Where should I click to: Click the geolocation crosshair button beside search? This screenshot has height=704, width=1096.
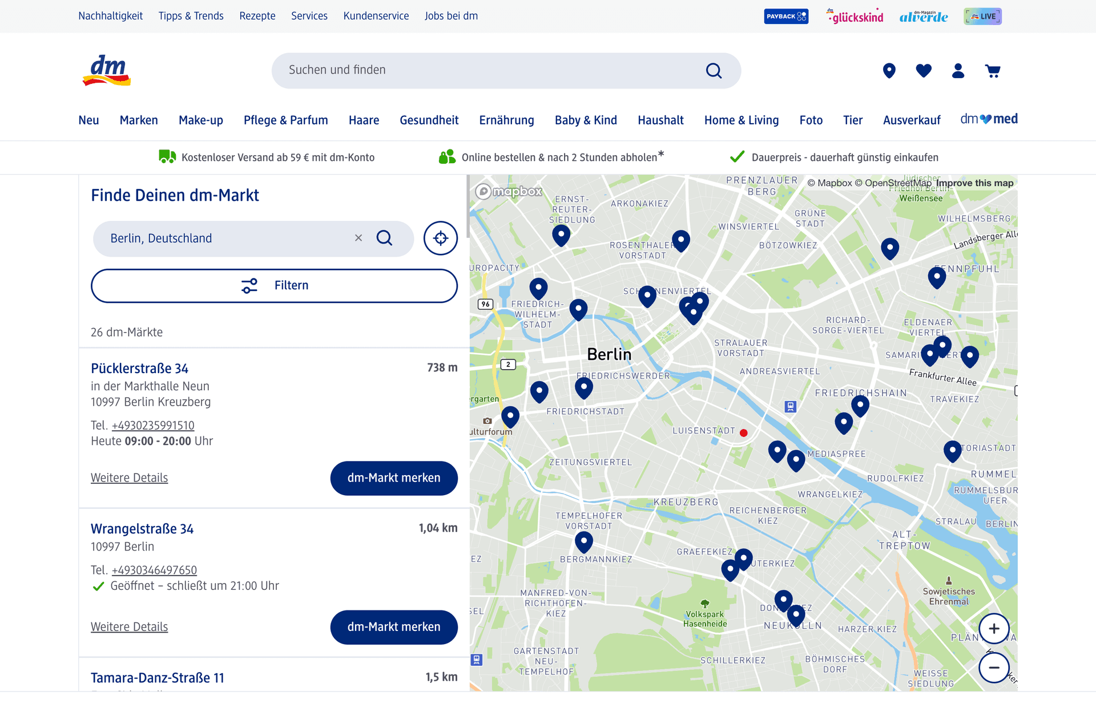[440, 238]
